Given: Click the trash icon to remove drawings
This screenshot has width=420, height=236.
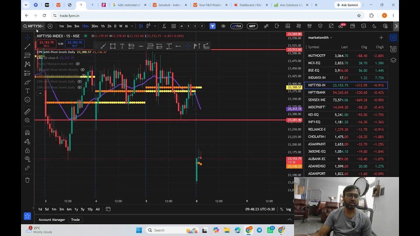Looking at the screenshot, I should [x=28, y=180].
